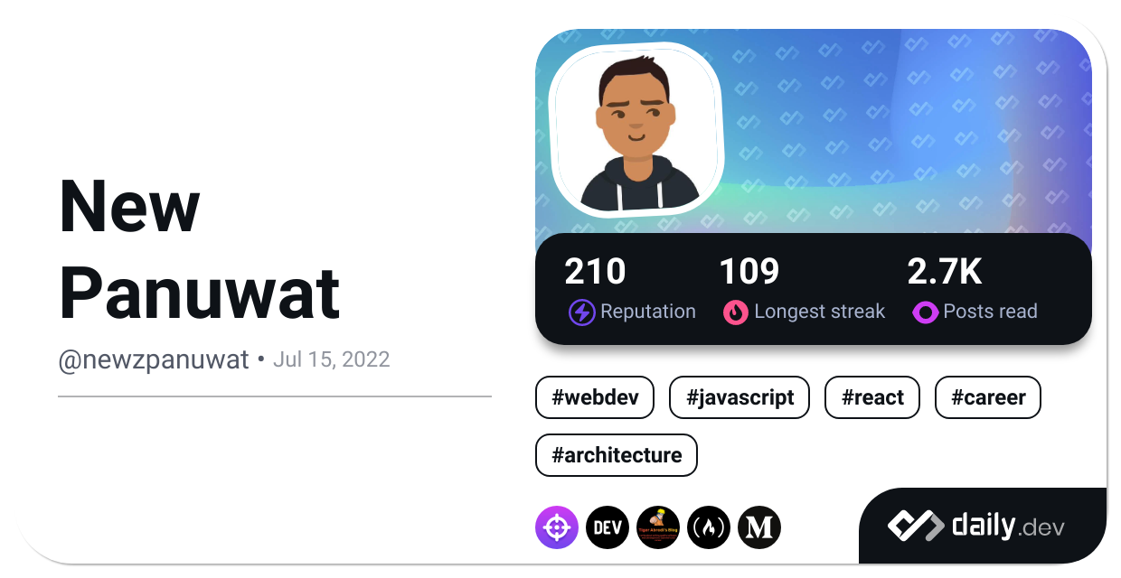Click the New Panuwat profile name
Screen dimensions: 1121x578
(199, 249)
